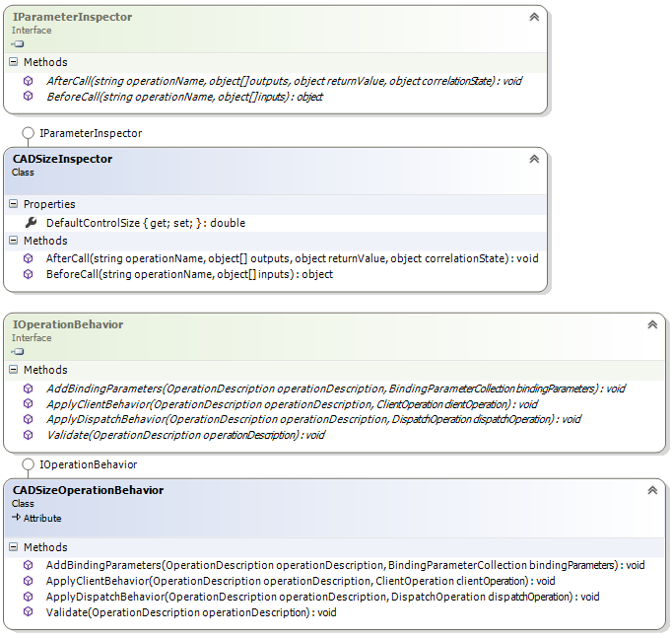
Task: Click the interface lollipop circle above CADSizeInspector
Action: pos(26,132)
